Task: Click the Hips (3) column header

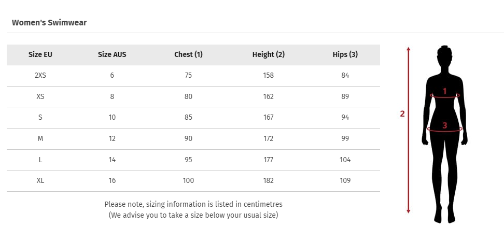Action: (345, 54)
